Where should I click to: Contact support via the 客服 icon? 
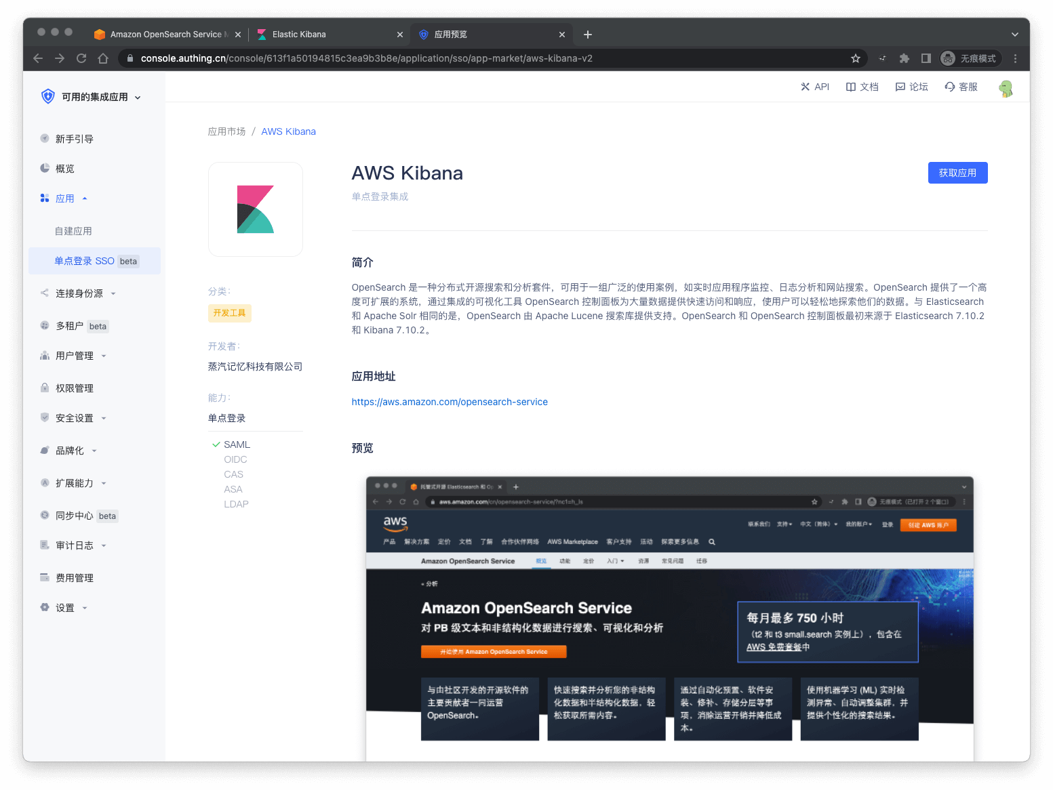pos(961,87)
